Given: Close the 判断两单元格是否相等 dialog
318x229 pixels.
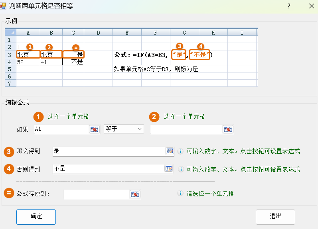Looking at the screenshot, I should tap(311, 6).
